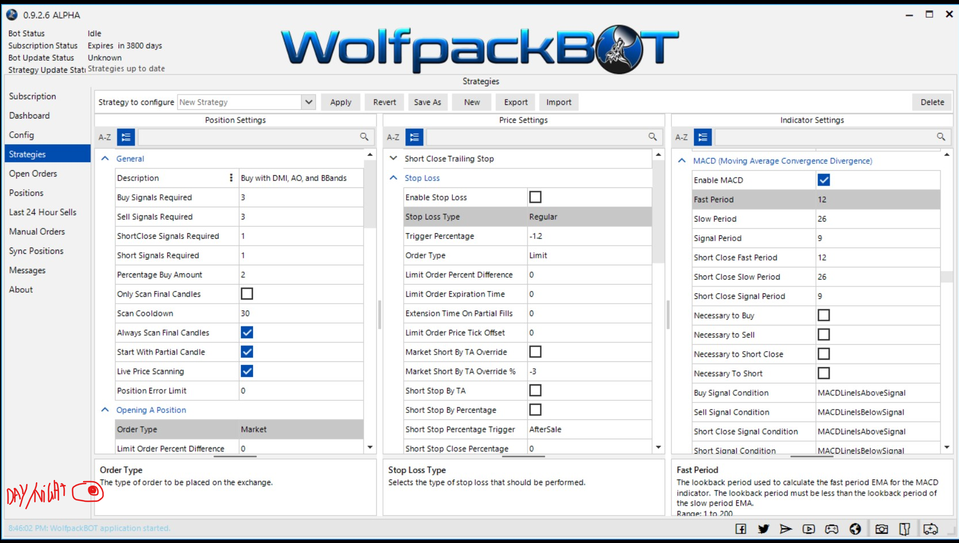Enable Only Scan Final Candles checkbox
The height and width of the screenshot is (543, 959).
247,294
